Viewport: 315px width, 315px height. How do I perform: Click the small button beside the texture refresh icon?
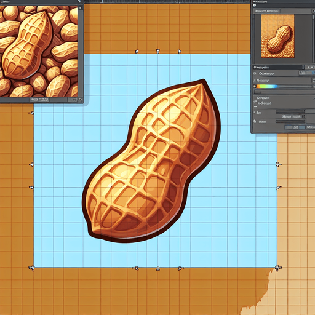[x=73, y=100]
